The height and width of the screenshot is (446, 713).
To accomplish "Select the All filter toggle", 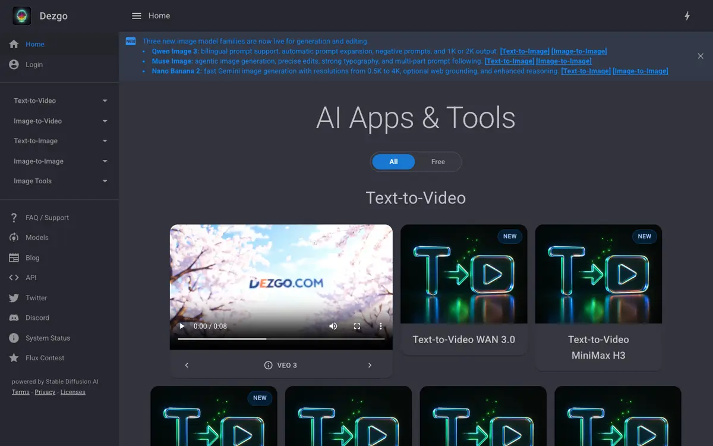I will (393, 162).
